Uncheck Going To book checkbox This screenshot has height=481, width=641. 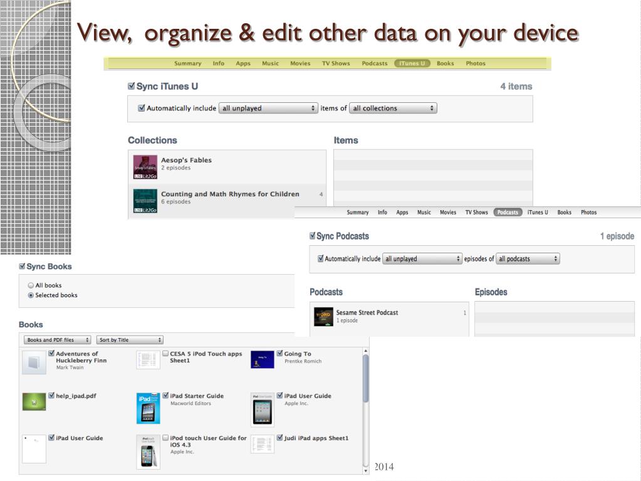point(279,354)
